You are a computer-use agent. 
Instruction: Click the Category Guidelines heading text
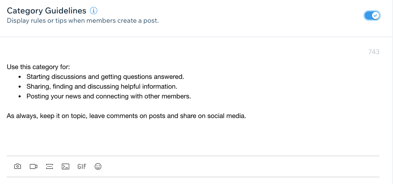tap(47, 10)
